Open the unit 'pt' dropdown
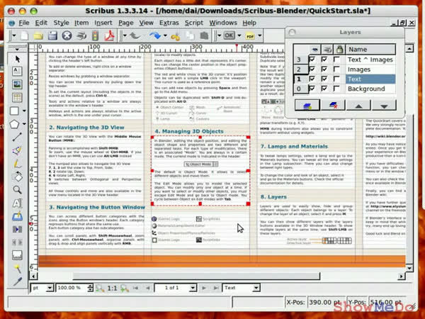The width and height of the screenshot is (425, 319). click(x=50, y=288)
